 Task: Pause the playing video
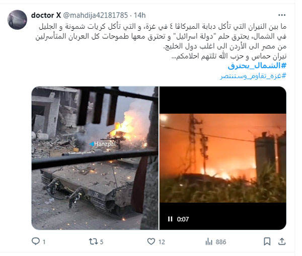click(170, 219)
